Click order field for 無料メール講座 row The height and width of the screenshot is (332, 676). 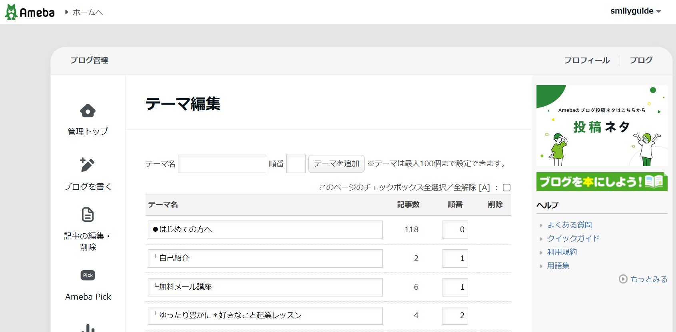point(455,287)
